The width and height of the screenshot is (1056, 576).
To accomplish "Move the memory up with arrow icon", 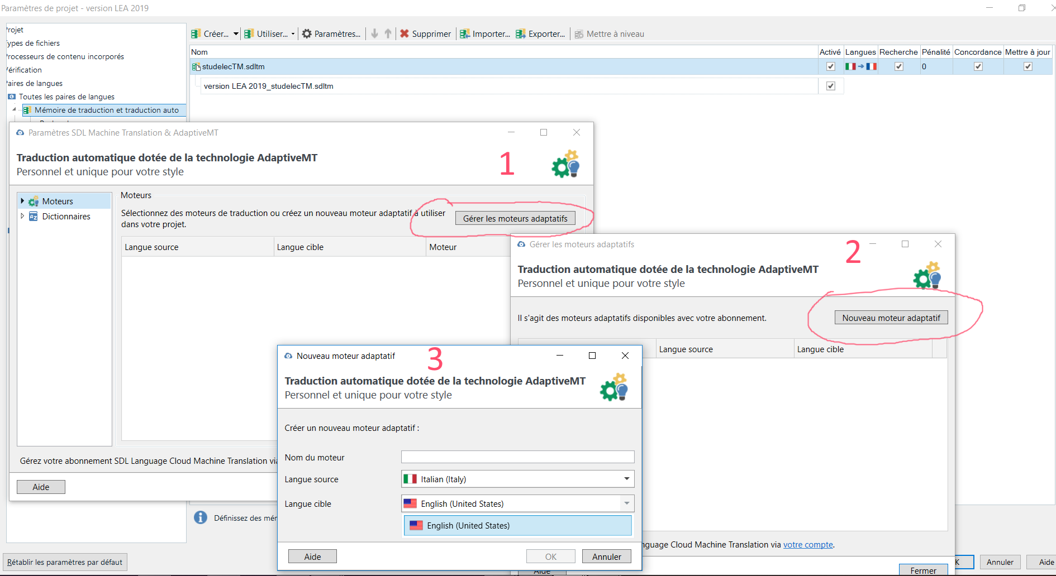I will pyautogui.click(x=388, y=33).
